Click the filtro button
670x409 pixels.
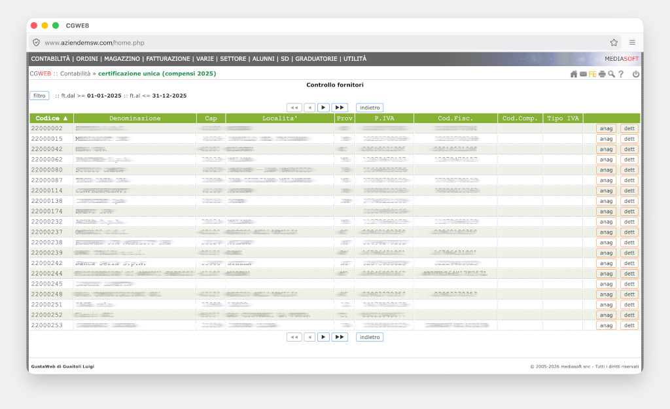click(39, 96)
